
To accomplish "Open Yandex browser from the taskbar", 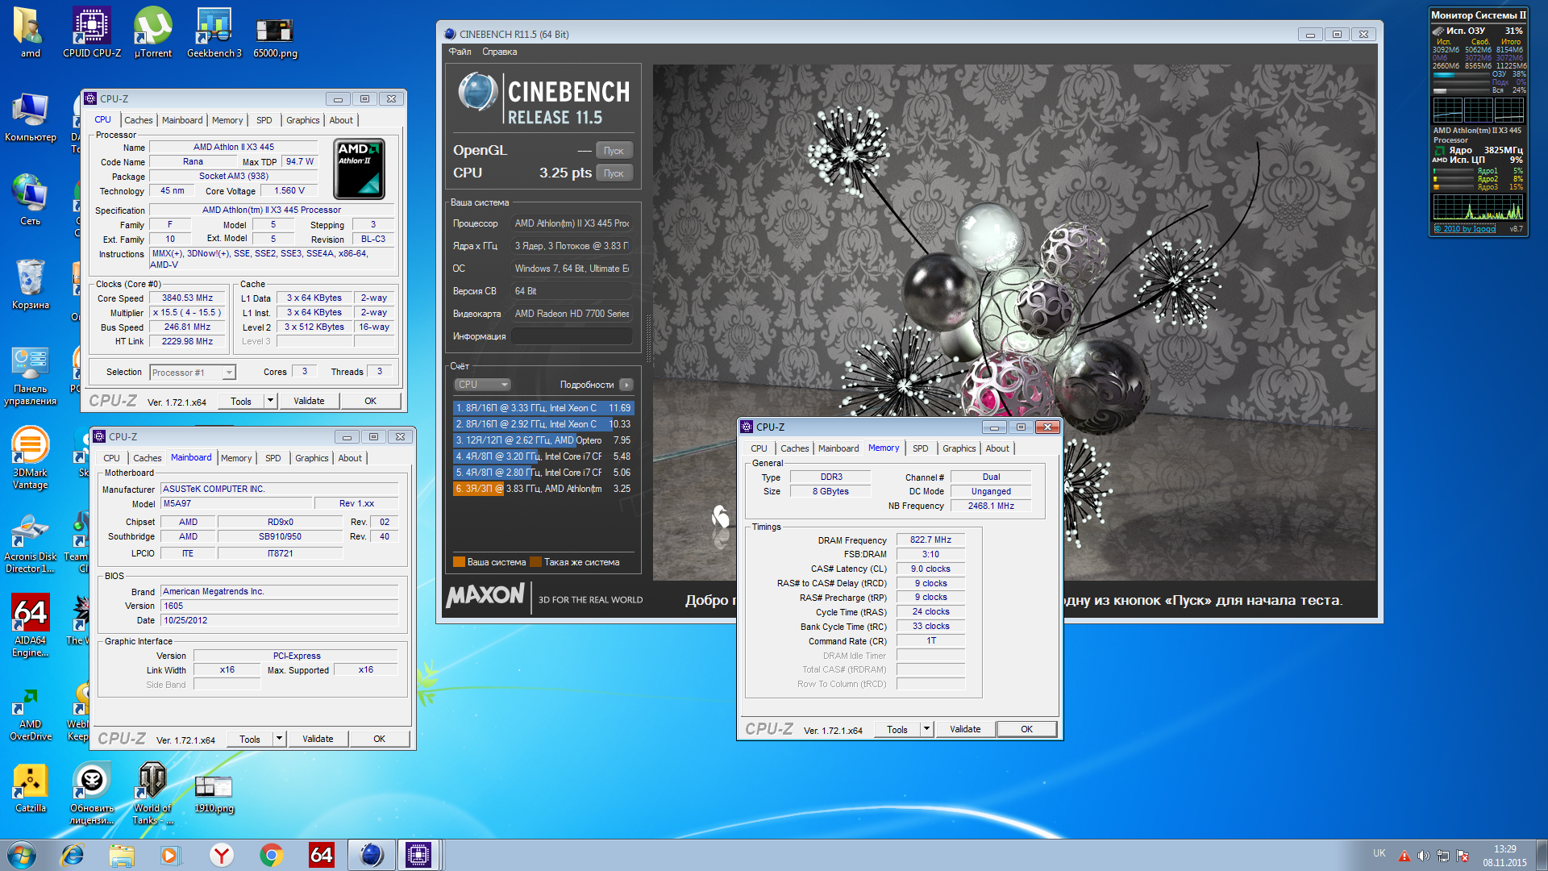I will [x=221, y=855].
